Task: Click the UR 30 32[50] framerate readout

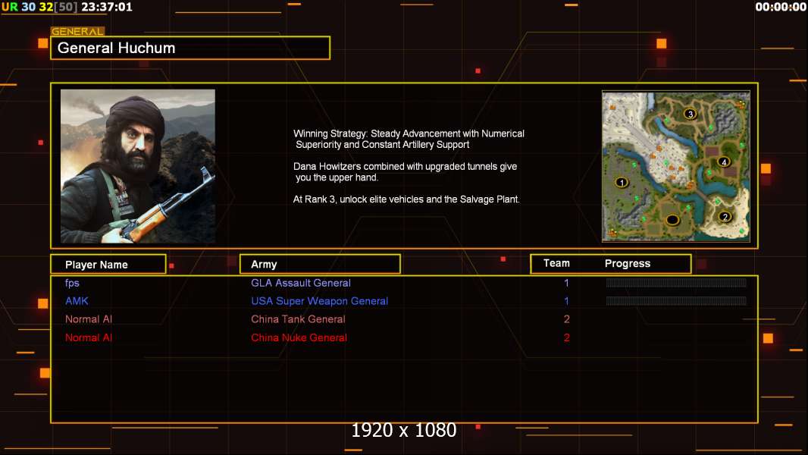Action: coord(40,7)
